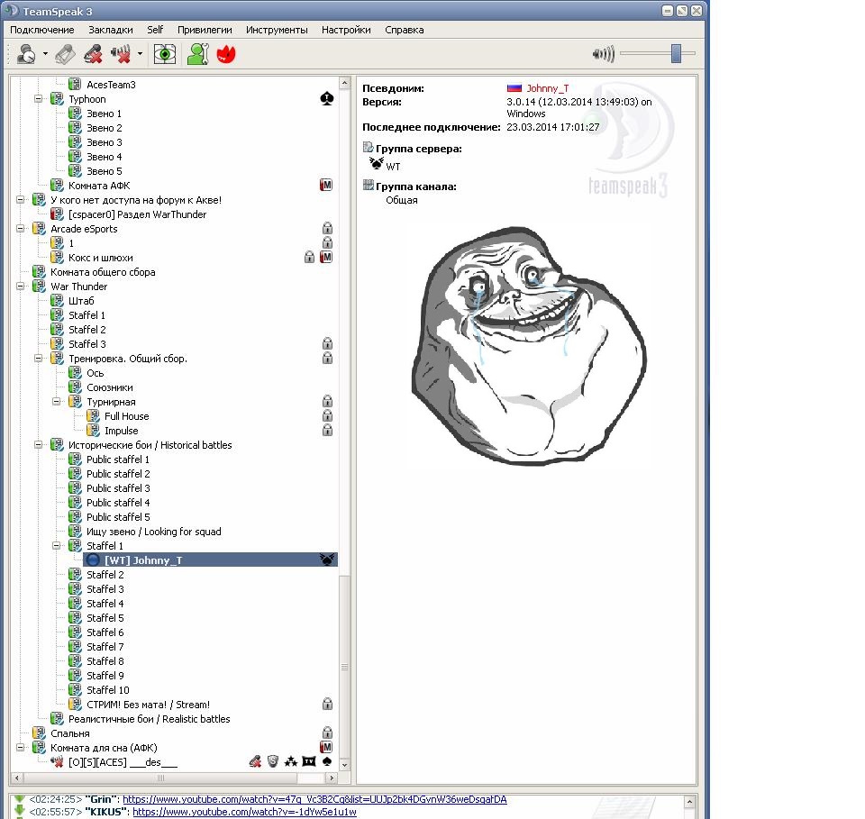Click the lock icon on СТРИМ! Без мата! row
865x819 pixels.
tap(327, 705)
